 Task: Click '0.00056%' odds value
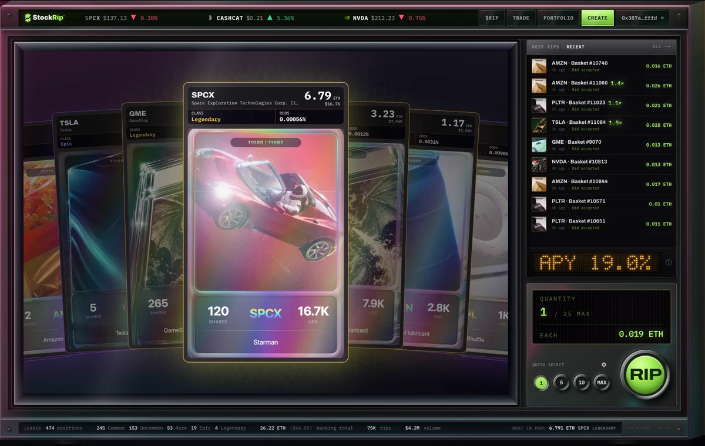click(x=293, y=119)
